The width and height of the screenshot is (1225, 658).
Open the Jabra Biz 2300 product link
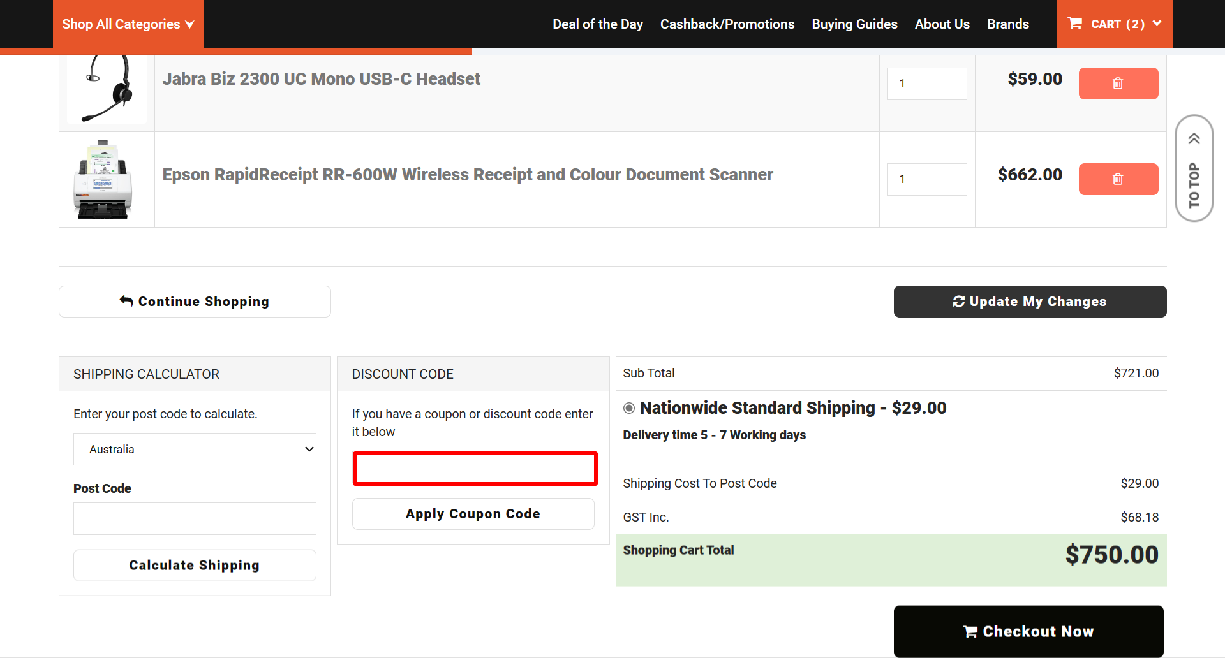(x=322, y=79)
